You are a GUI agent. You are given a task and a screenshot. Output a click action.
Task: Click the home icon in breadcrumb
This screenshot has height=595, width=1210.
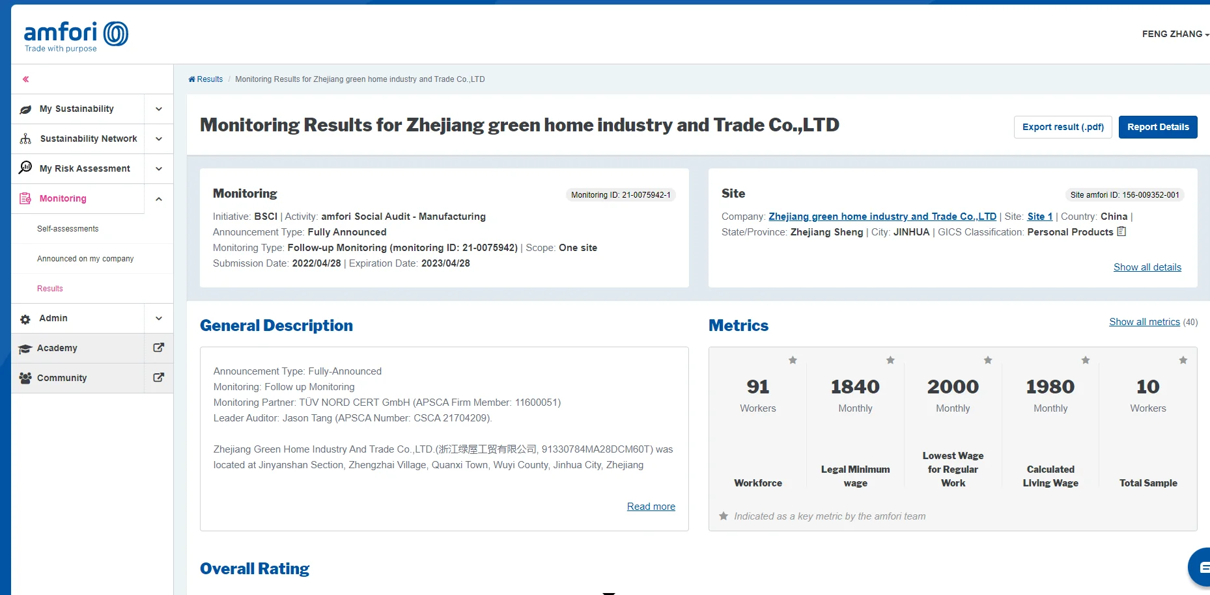192,79
